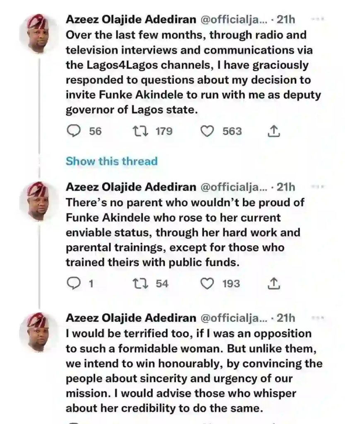Open Azeez Olajide Adediran's name on first tweet
The width and height of the screenshot is (345, 424).
[x=131, y=19]
